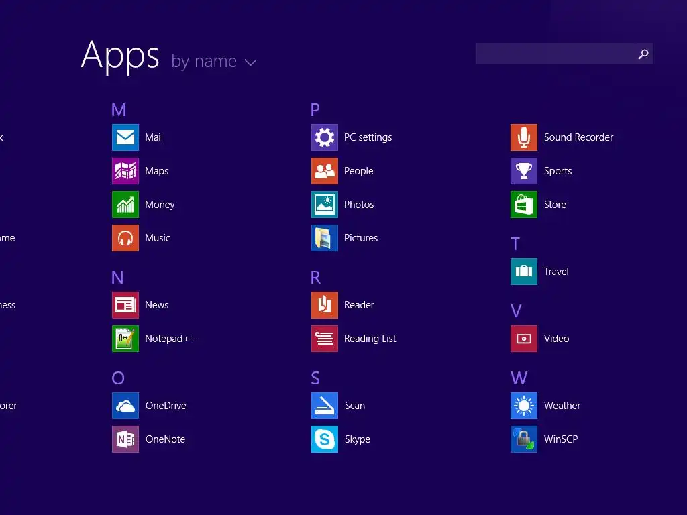Click the 'Mail' text label
Screen dimensions: 687x515
click(154, 137)
